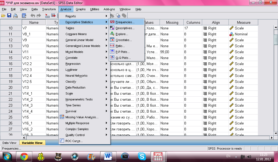Click the Go to Case toolbar icon
Image resolution: width=278 pixels, height=162 pixels.
(x=47, y=16)
